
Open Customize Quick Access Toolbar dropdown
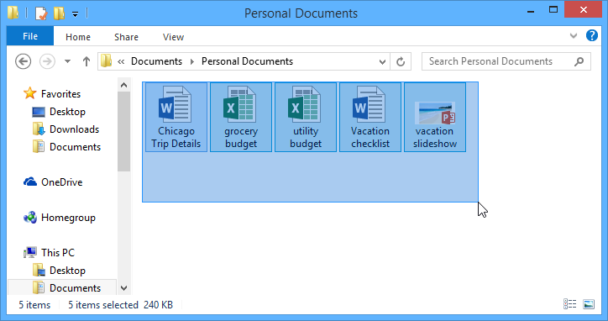click(76, 14)
